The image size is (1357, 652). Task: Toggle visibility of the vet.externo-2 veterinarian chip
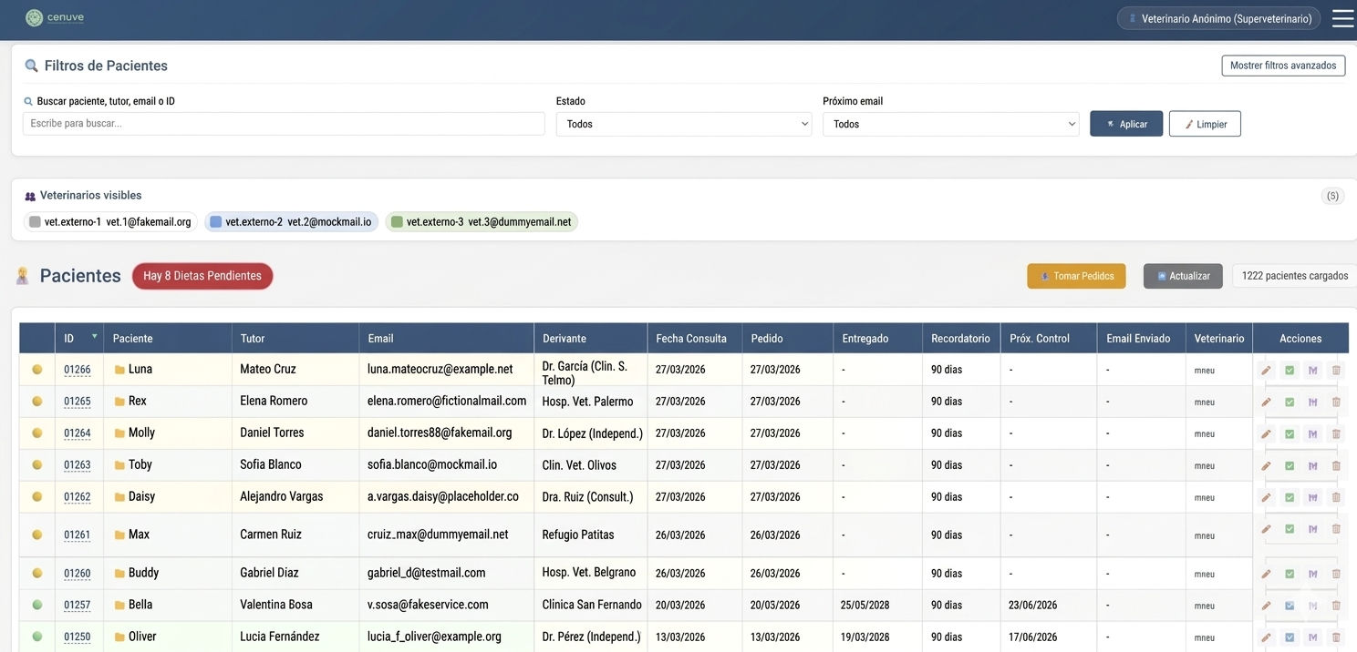tap(291, 222)
